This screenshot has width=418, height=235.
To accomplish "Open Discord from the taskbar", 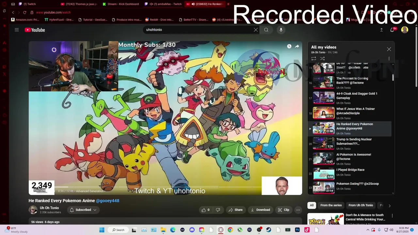I will tap(192, 230).
